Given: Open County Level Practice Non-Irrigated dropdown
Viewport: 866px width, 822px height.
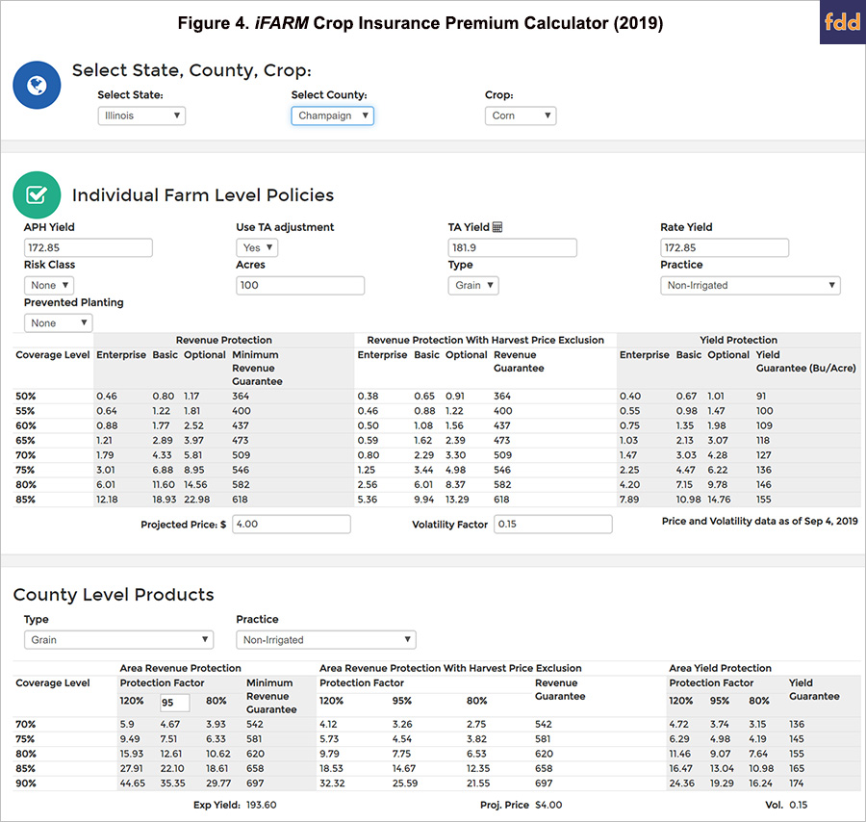Looking at the screenshot, I should click(326, 640).
